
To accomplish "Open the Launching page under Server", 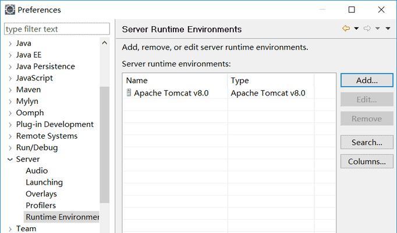I will [x=44, y=182].
